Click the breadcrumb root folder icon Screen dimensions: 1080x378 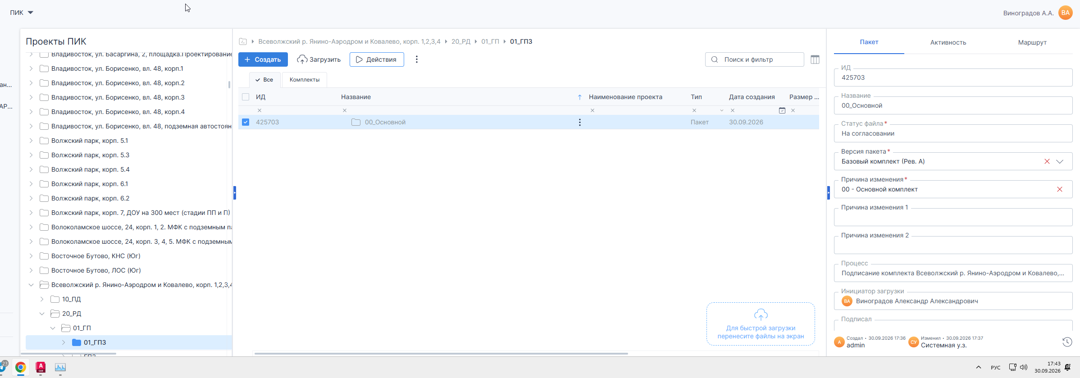(x=243, y=41)
